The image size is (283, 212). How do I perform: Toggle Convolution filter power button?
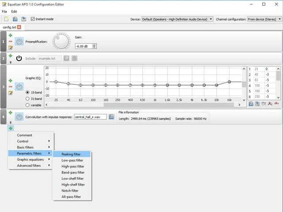pos(19,117)
